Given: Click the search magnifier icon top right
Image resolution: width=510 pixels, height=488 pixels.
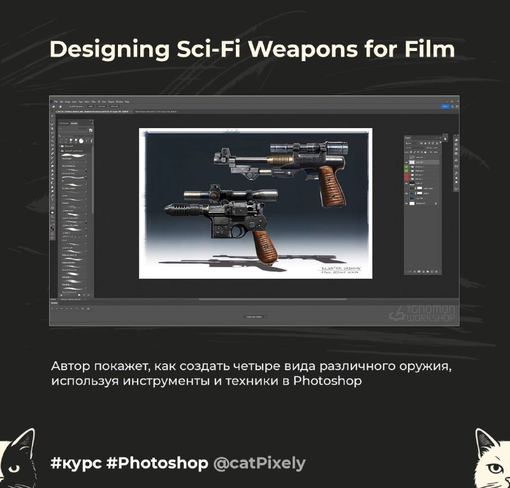Looking at the screenshot, I should tap(453, 106).
